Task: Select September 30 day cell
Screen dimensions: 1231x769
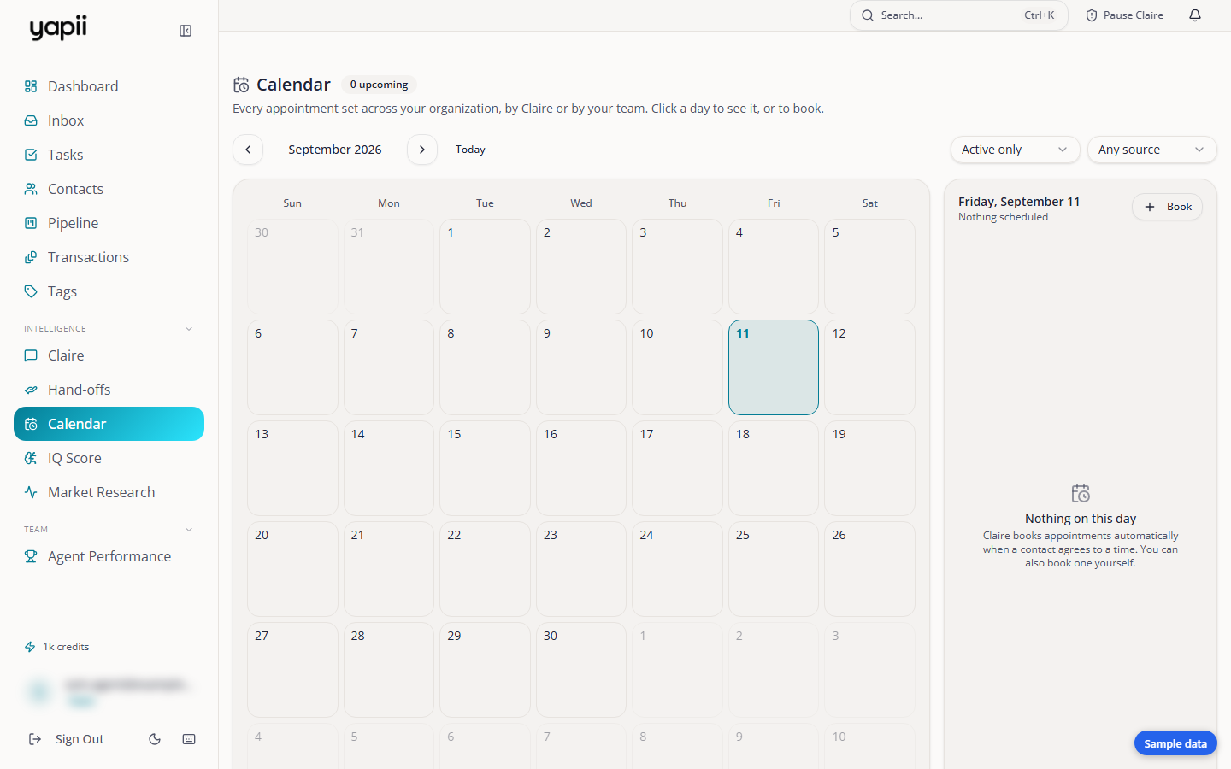Action: [581, 670]
